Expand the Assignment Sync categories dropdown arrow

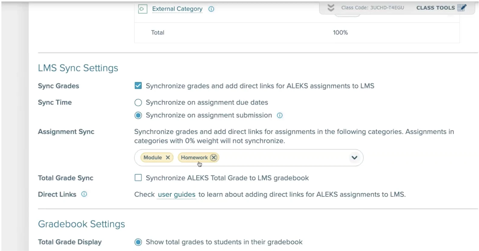tap(354, 158)
